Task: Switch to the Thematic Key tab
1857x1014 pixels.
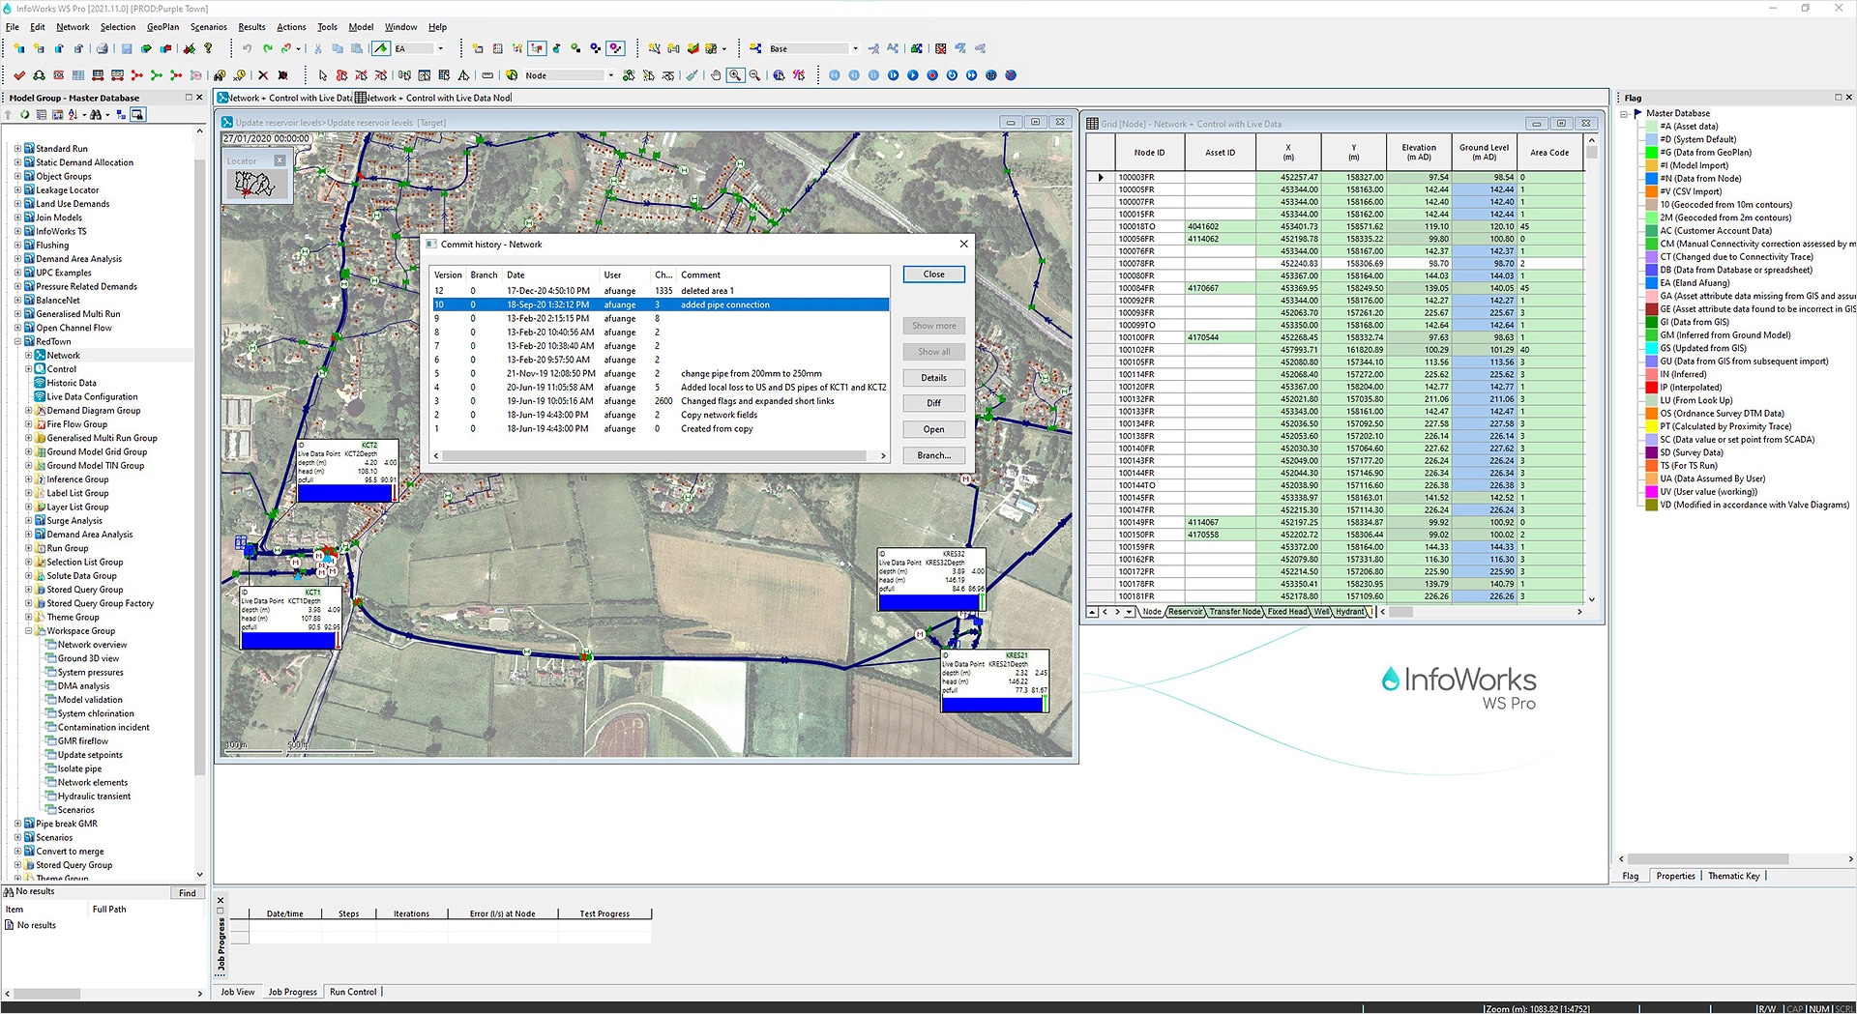Action: pos(1733,876)
